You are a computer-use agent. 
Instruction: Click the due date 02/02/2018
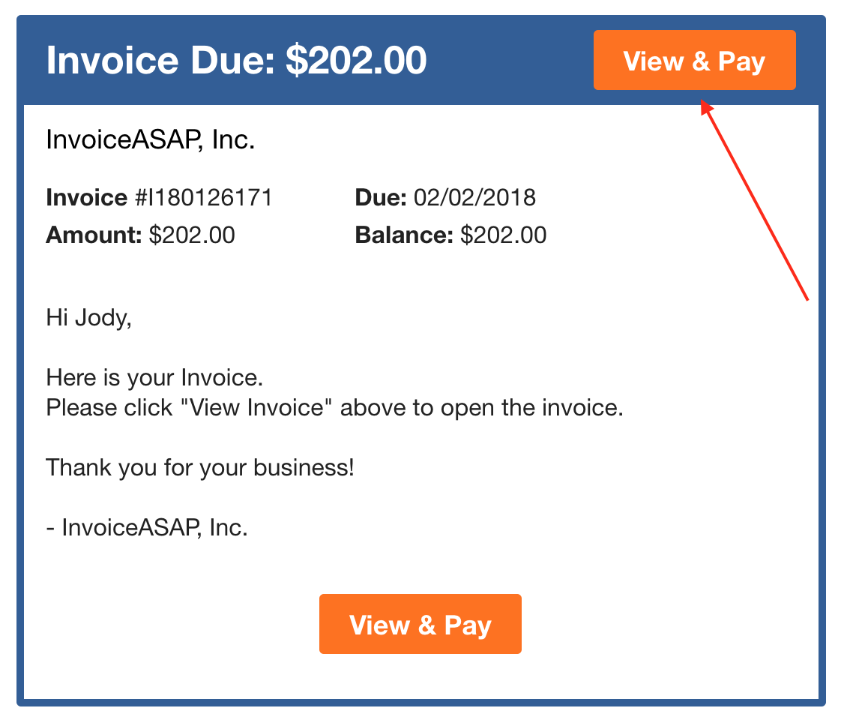click(474, 198)
